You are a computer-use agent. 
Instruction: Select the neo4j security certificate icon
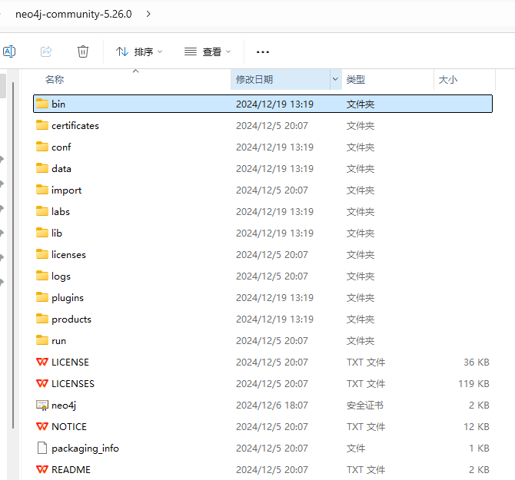(x=42, y=406)
